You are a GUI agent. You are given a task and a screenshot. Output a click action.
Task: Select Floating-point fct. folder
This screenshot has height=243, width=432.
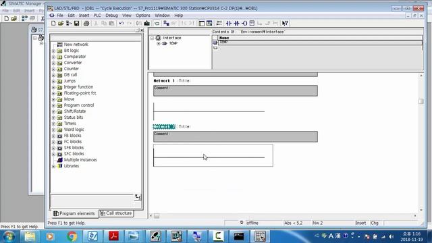[80, 93]
